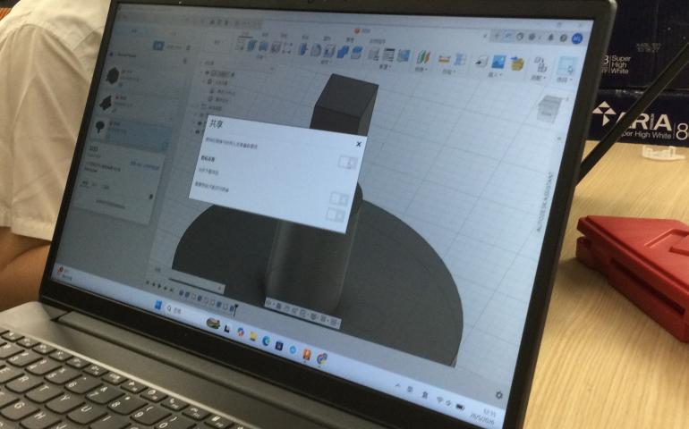Open Microsoft Edge from the taskbar

coord(267,341)
